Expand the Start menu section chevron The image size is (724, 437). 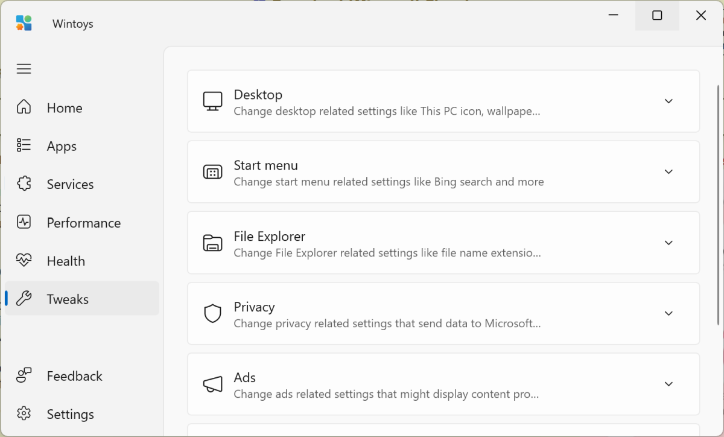coord(668,171)
